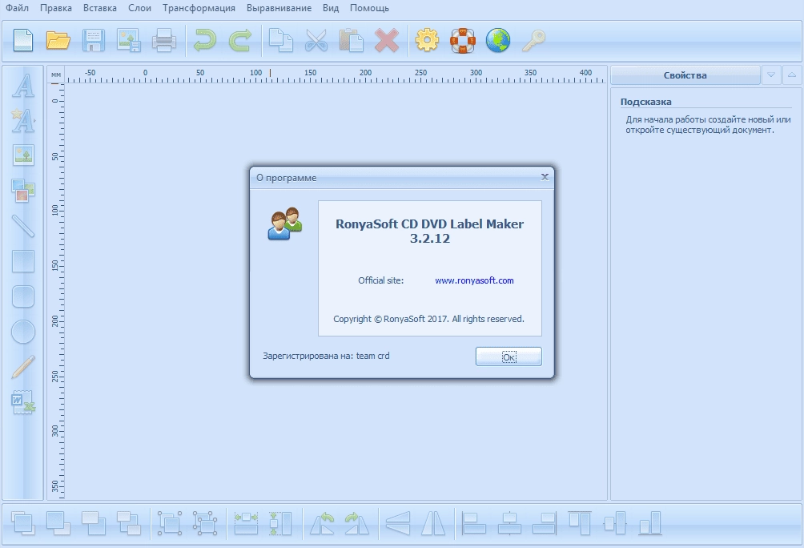Flip vertically triangles icon
The image size is (804, 548).
[x=433, y=523]
